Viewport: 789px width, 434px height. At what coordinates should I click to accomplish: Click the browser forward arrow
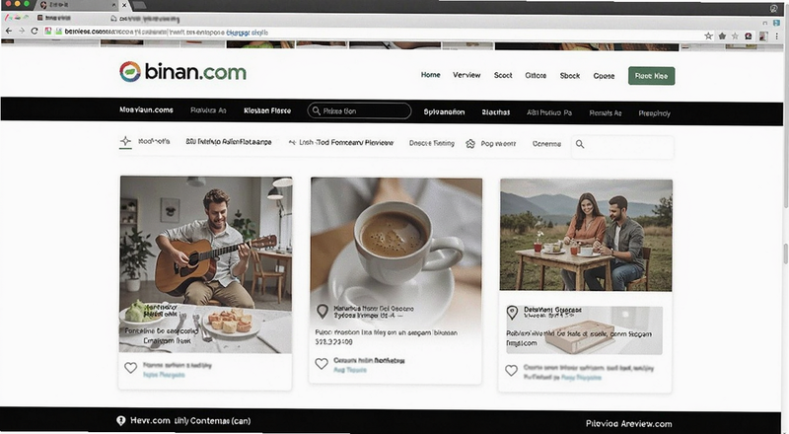[x=22, y=31]
